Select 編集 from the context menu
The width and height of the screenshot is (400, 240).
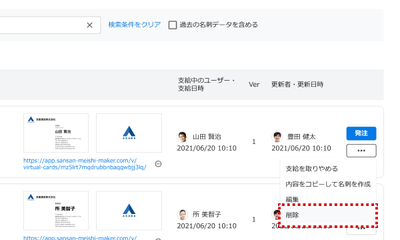coord(292,199)
